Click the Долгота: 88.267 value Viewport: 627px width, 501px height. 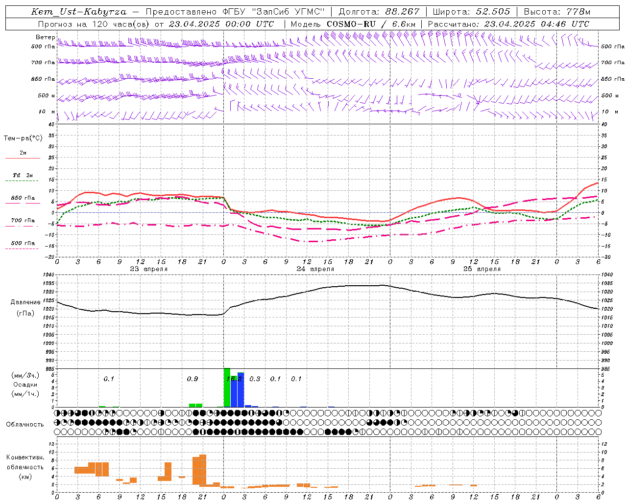tap(379, 12)
